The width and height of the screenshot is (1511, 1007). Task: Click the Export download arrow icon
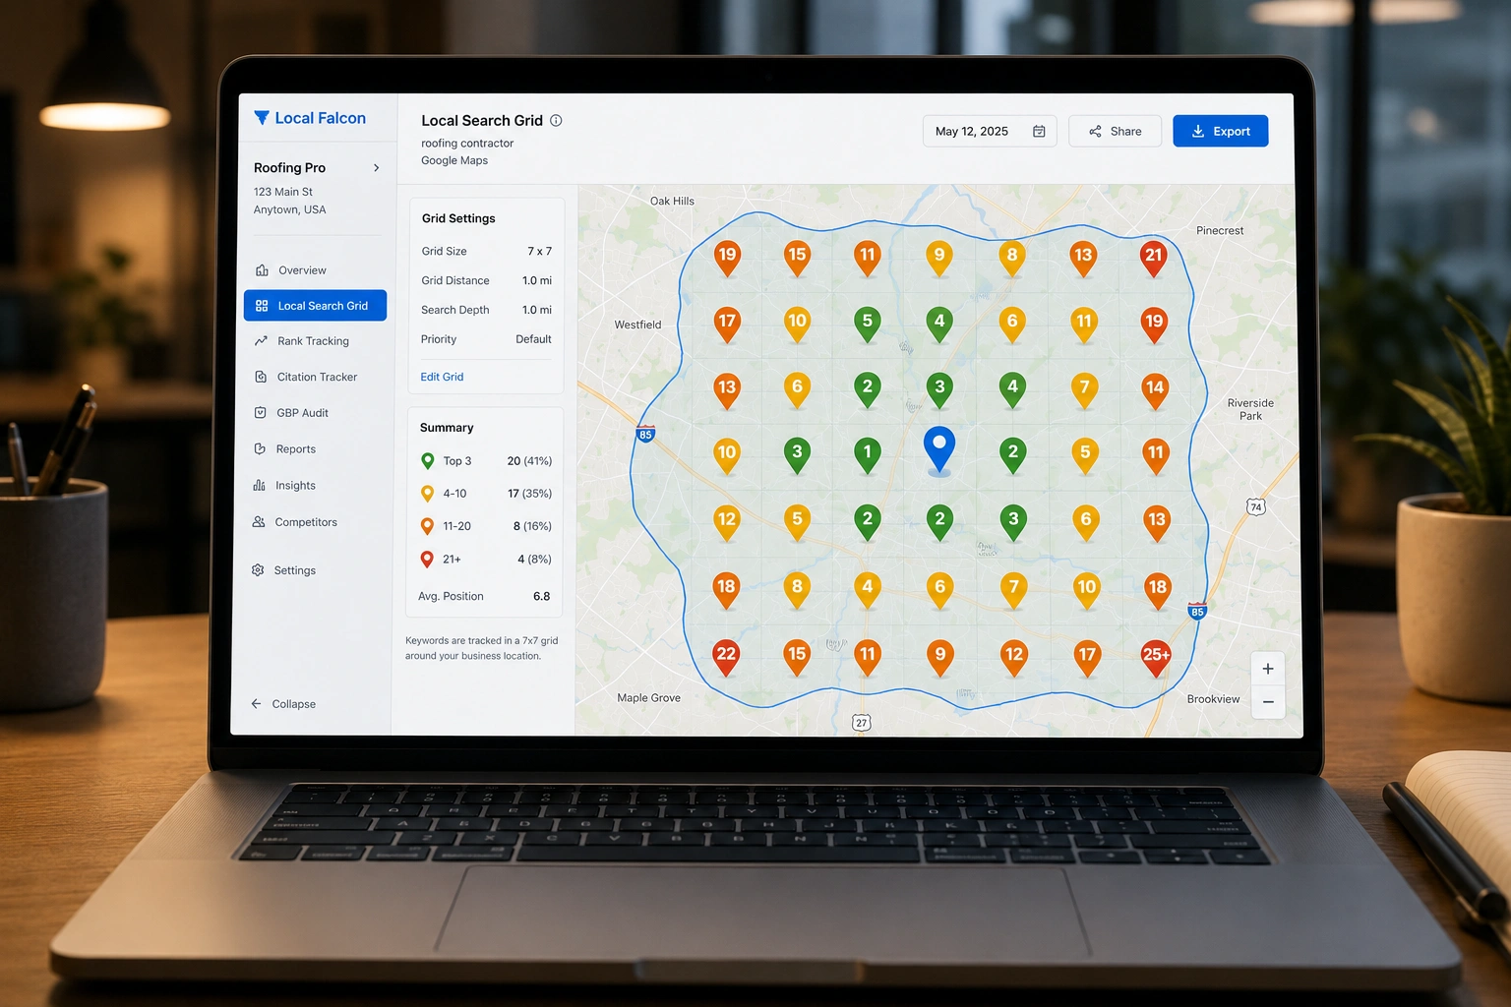pyautogui.click(x=1198, y=132)
